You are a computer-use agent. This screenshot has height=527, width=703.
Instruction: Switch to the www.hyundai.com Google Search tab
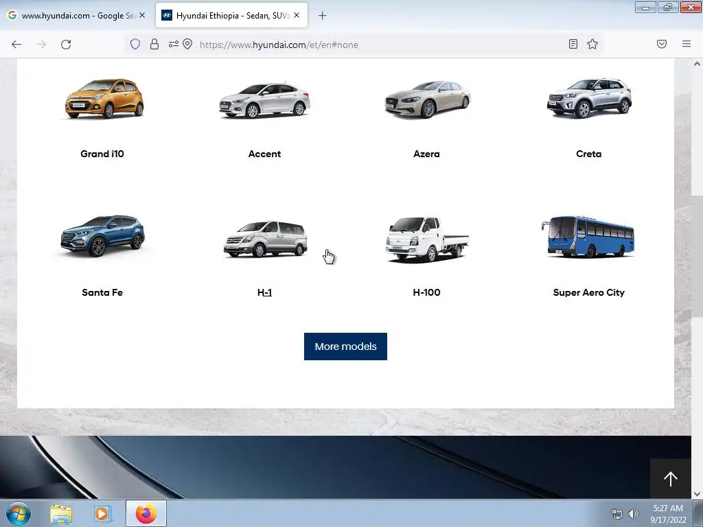click(x=77, y=15)
